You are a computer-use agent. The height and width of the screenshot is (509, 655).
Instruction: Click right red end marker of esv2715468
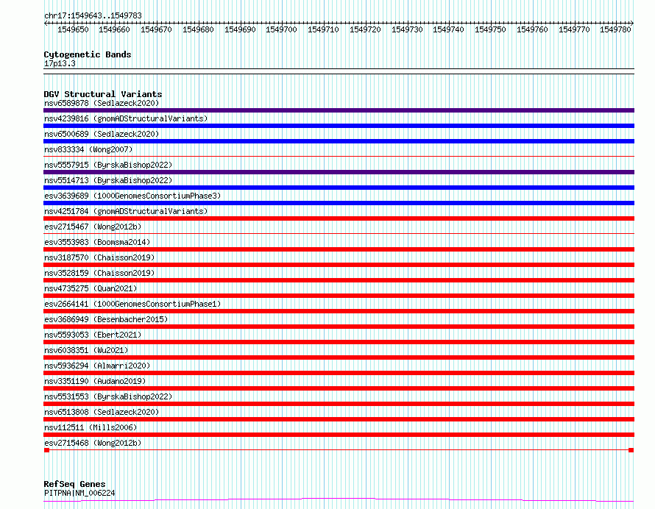coord(631,450)
